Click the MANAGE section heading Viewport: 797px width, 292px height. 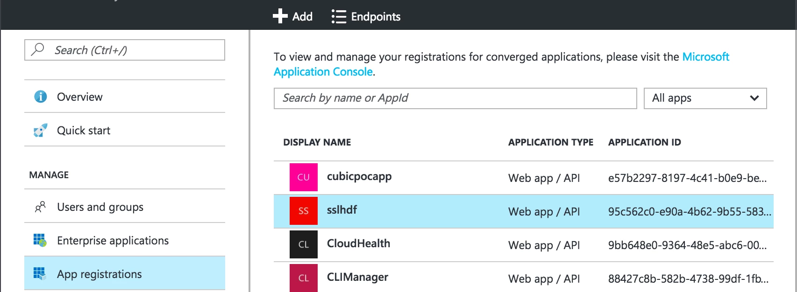(x=49, y=175)
